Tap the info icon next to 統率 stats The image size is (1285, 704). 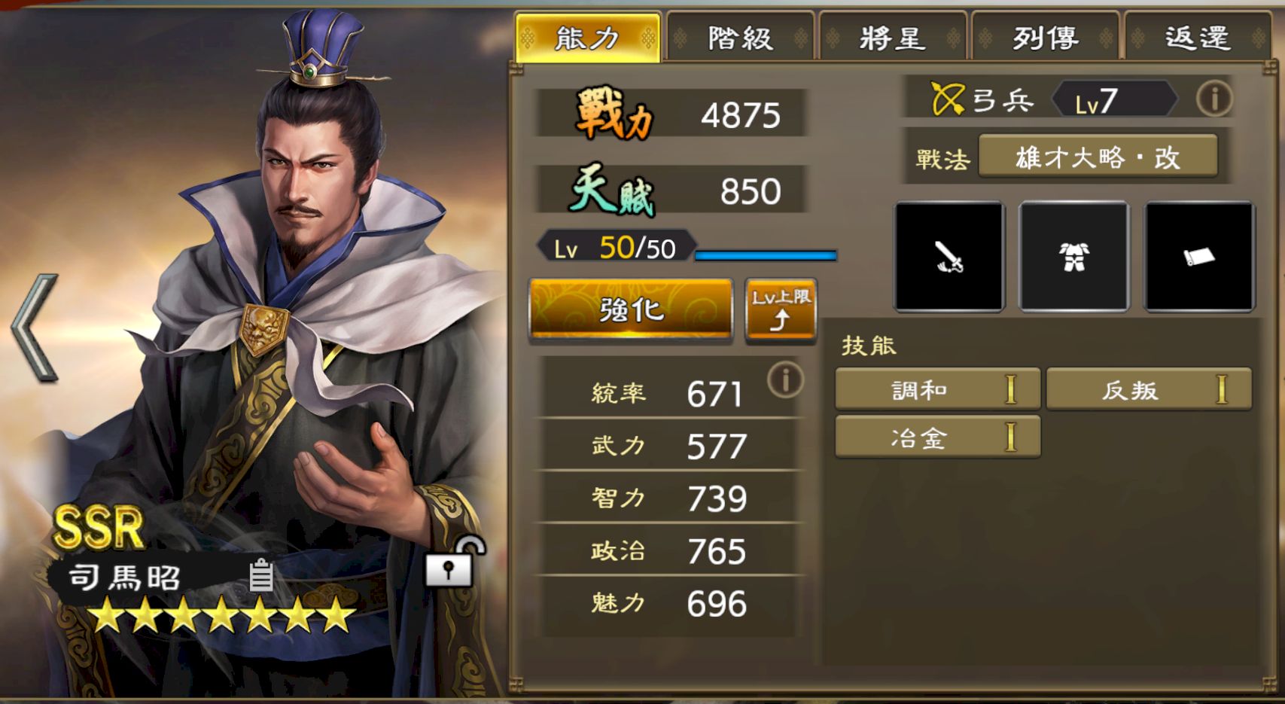pos(784,380)
